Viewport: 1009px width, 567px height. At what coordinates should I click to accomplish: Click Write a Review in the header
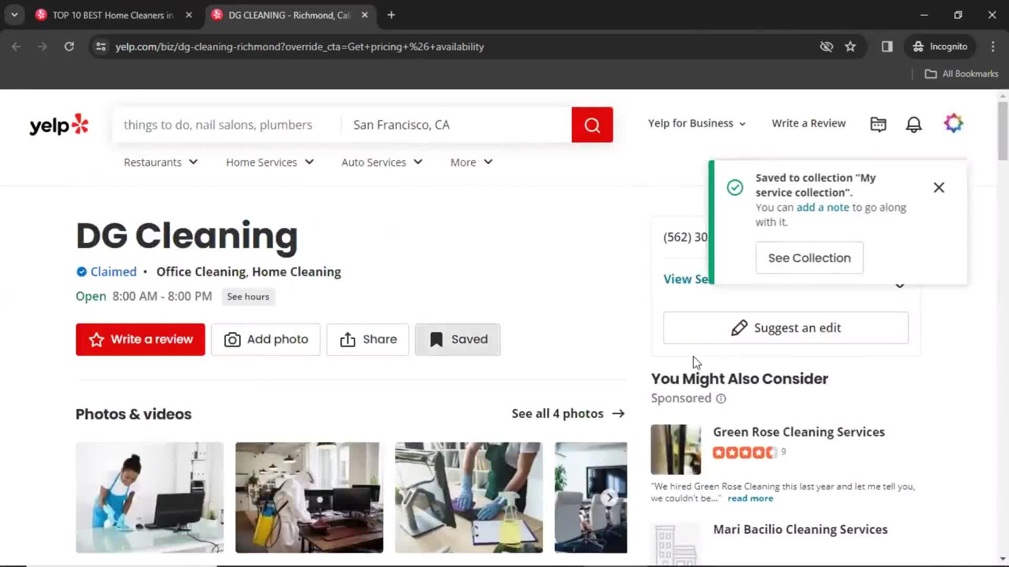(x=809, y=124)
